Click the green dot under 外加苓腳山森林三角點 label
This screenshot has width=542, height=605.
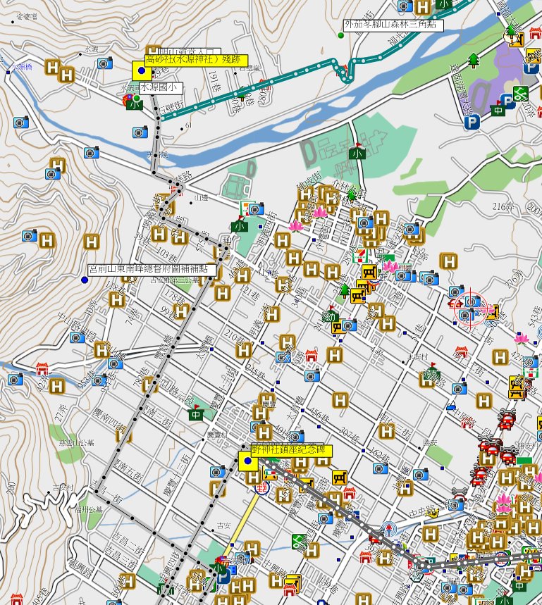(x=340, y=34)
